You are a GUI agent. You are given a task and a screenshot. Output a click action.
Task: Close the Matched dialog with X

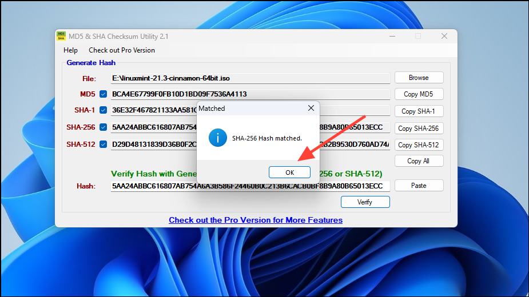tap(311, 108)
